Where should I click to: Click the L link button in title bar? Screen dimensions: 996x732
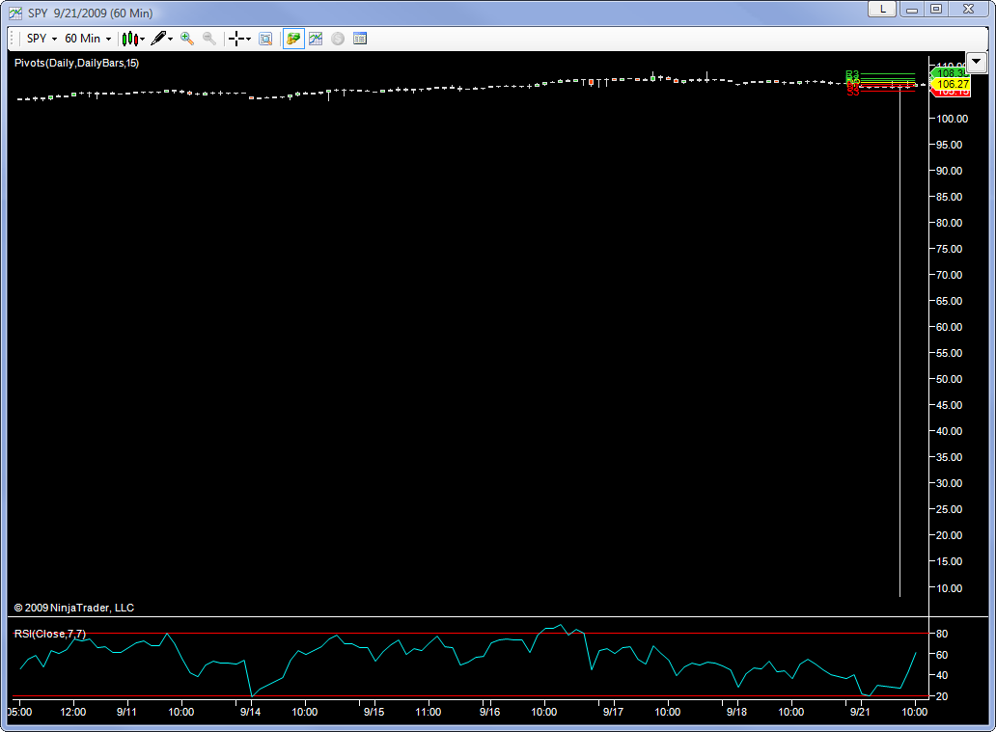click(x=882, y=9)
